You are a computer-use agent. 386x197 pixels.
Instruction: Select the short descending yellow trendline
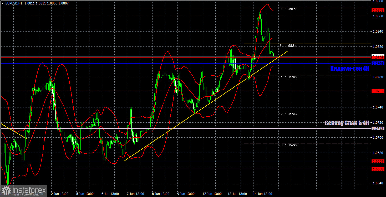coord(14,131)
